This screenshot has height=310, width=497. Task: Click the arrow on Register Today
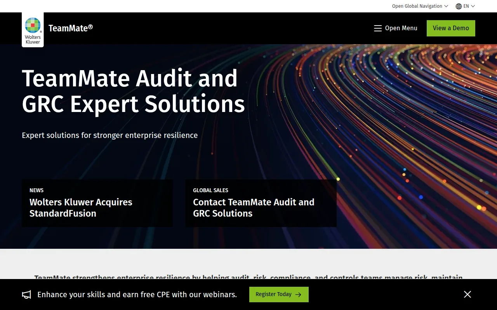pos(298,294)
